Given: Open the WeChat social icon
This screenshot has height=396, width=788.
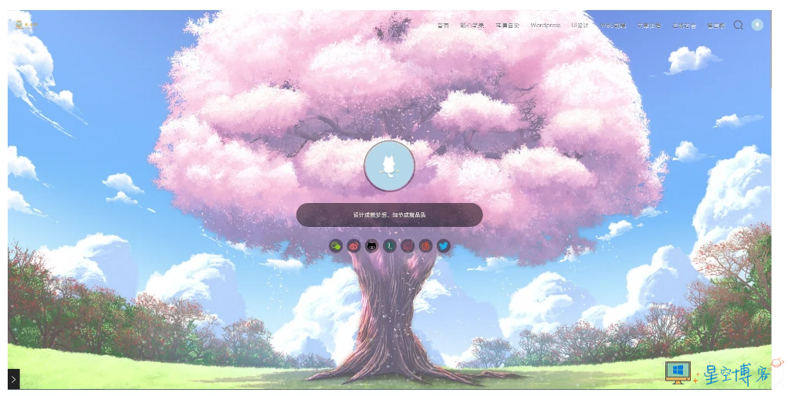Looking at the screenshot, I should click(x=336, y=245).
